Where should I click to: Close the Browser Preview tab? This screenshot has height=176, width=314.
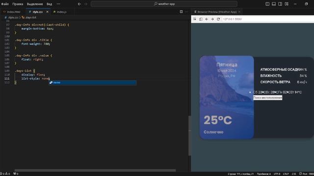click(x=239, y=12)
